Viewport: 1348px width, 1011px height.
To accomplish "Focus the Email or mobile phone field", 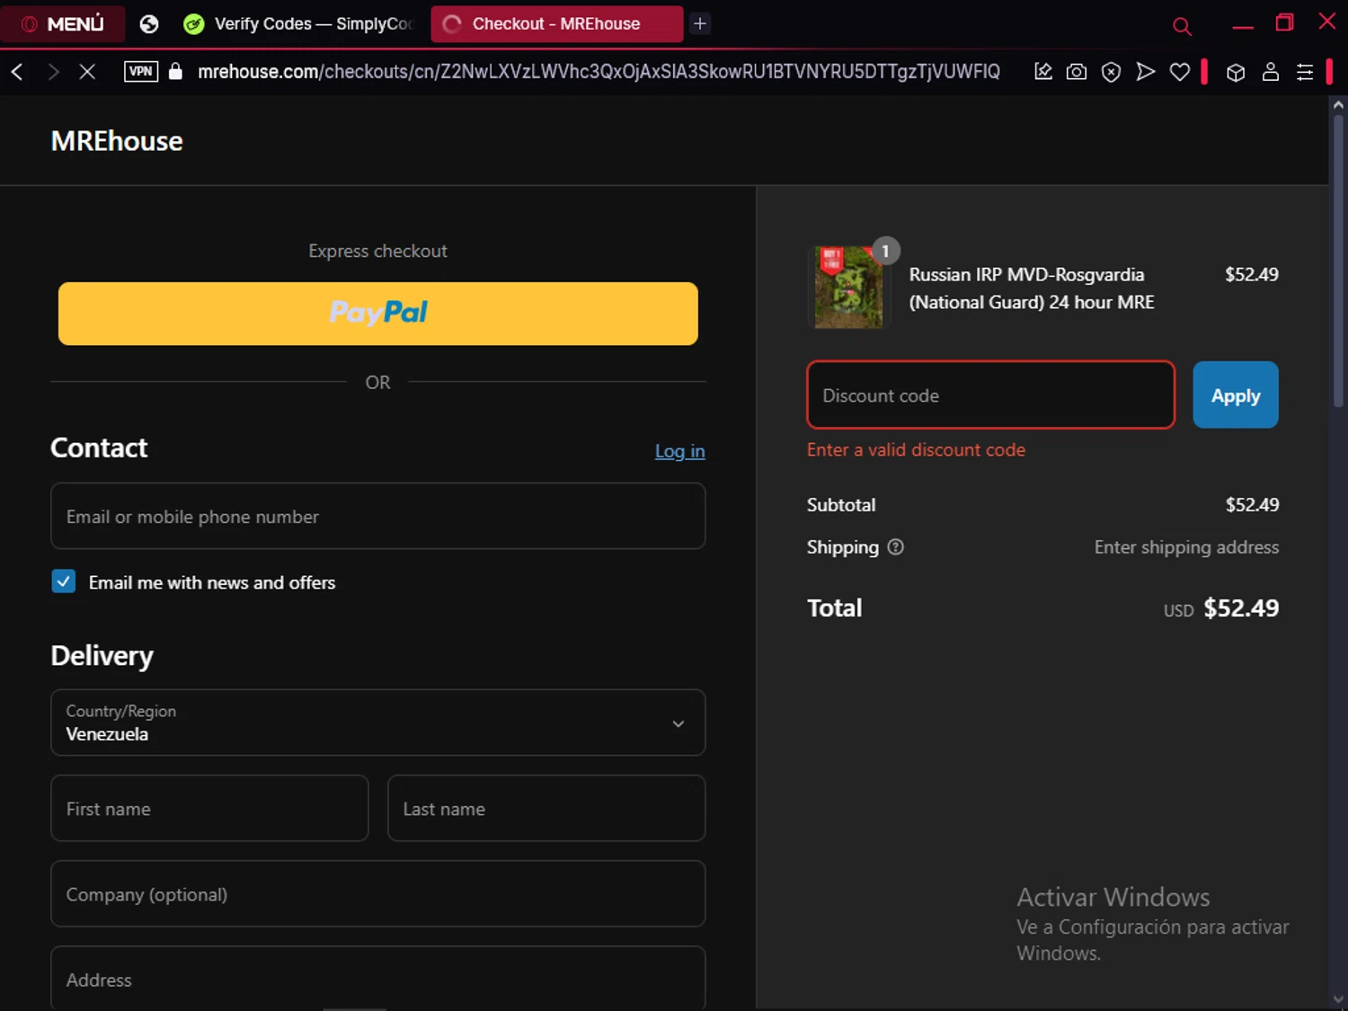I will (378, 516).
